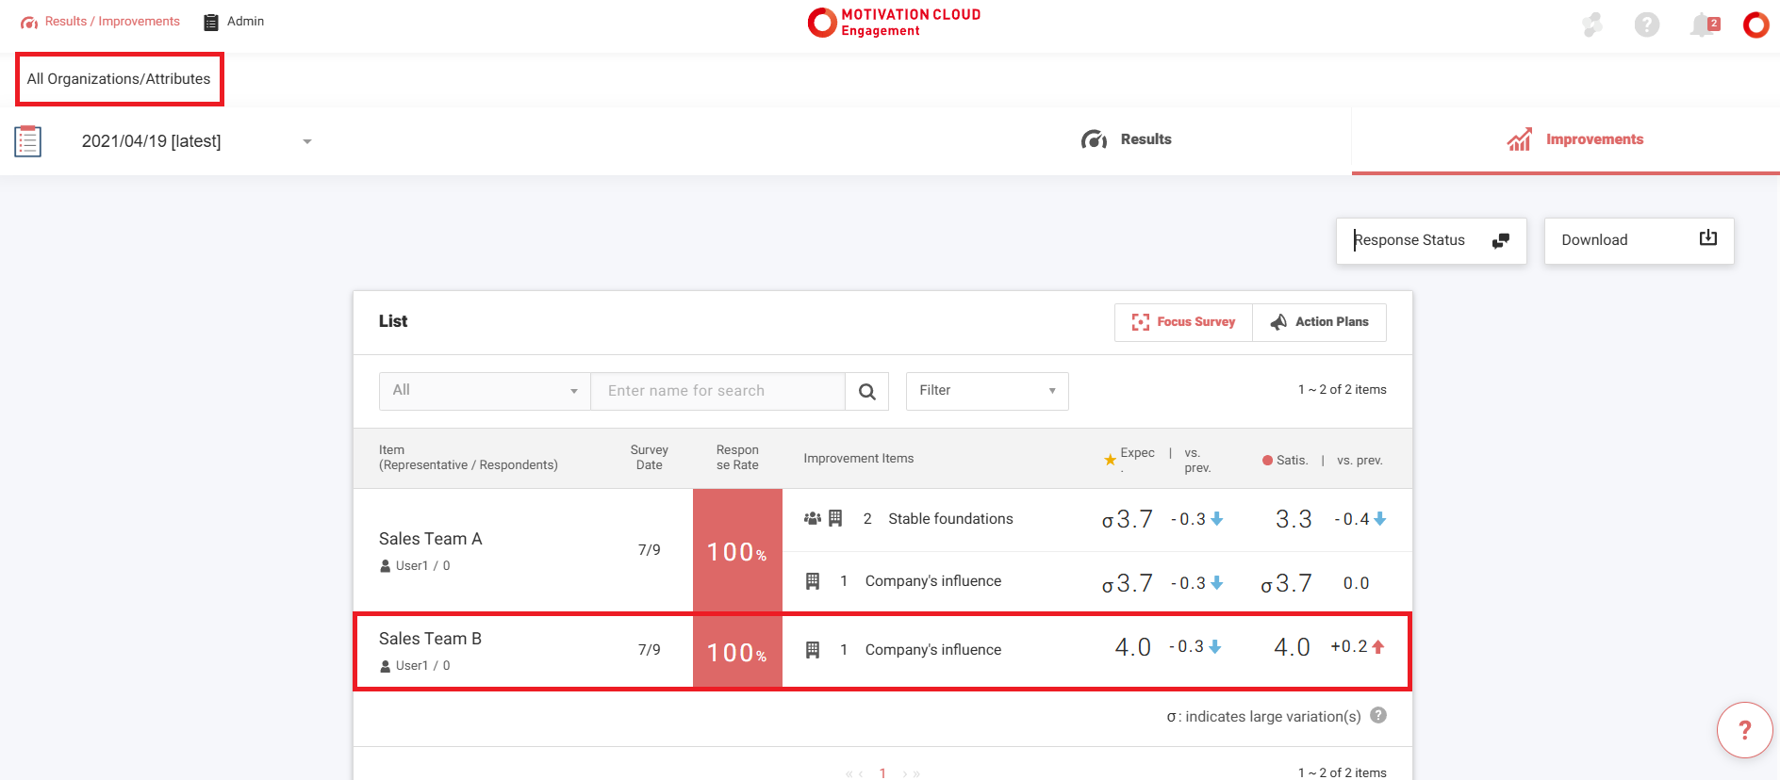
Task: Click the Response Status button
Action: 1430,240
